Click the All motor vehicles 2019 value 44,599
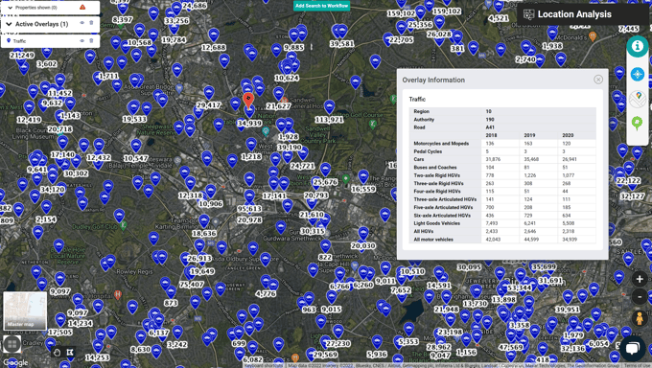Viewport: 652px width, 368px height. [531, 240]
